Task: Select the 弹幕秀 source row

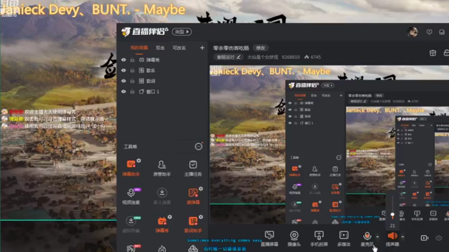Action: [162, 60]
